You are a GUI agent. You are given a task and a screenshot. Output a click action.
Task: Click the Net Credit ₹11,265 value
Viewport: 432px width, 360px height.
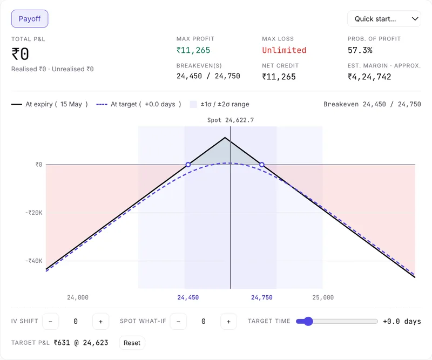tap(279, 77)
